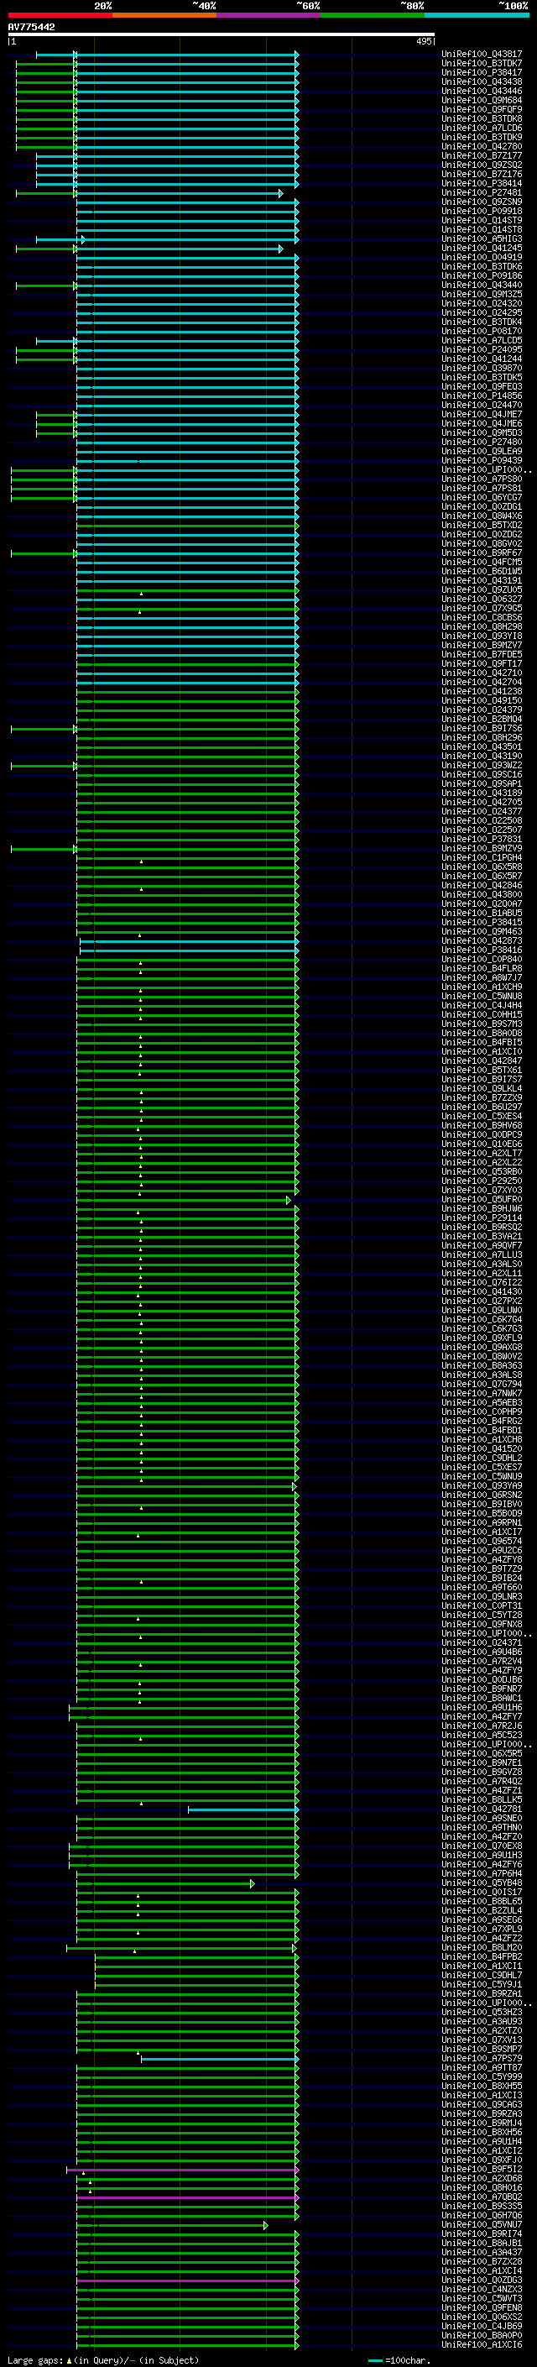Select the UniRef100_C6K7G4 label
537x2367 pixels.
coord(482,1318)
